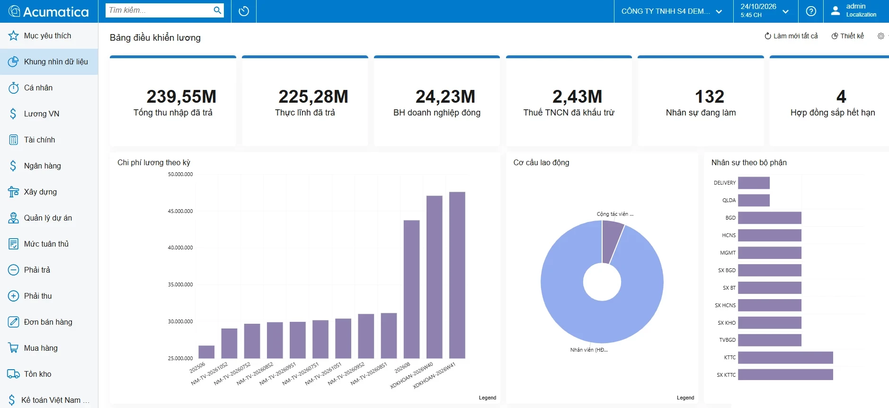Screen dimensions: 889x408
Task: Open the help question mark icon
Action: coord(811,11)
